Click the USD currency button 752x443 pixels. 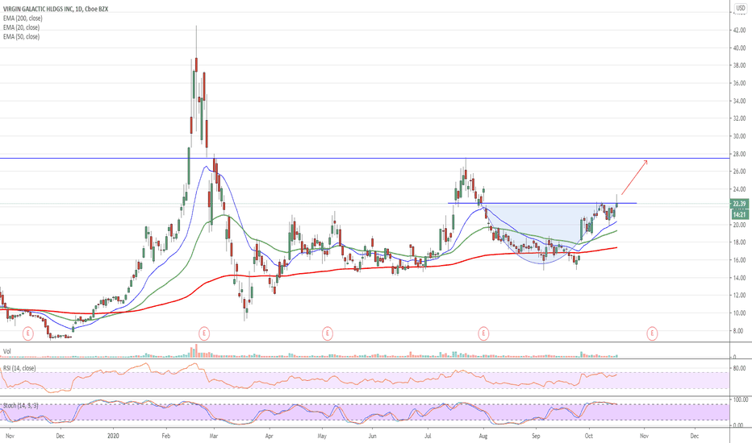click(741, 8)
